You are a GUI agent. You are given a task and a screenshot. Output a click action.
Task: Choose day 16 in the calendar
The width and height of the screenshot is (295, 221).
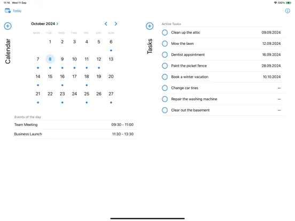(x=63, y=76)
